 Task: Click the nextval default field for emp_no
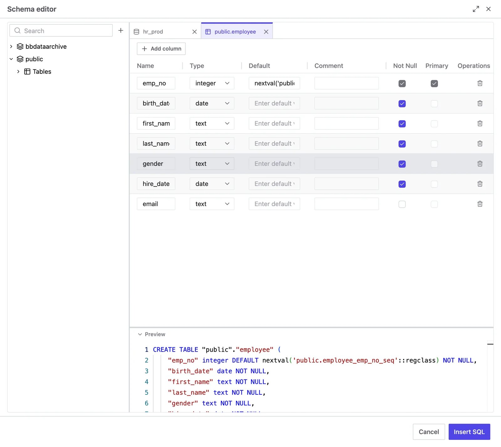coord(274,83)
